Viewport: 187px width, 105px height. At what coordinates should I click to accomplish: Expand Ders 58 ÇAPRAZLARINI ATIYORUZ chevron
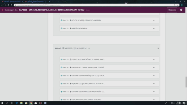(x=154, y=100)
